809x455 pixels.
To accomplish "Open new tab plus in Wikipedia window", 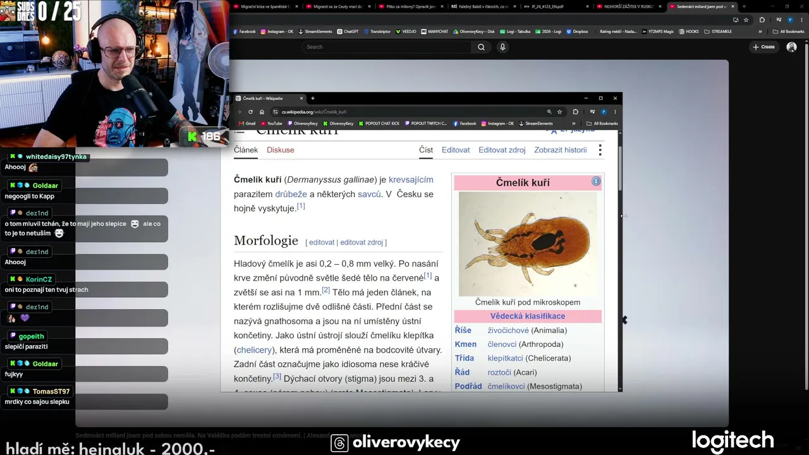I will tap(312, 99).
